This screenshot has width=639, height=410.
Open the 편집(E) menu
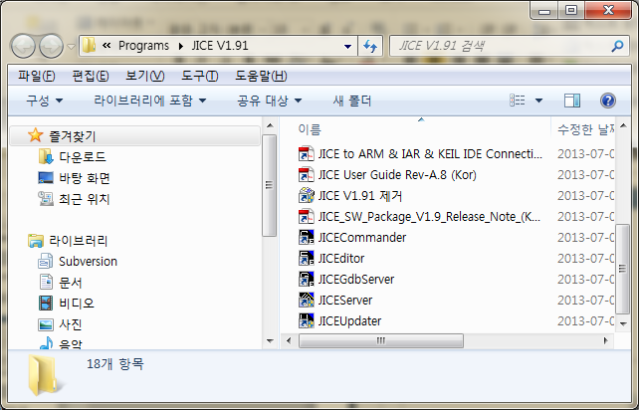(x=90, y=76)
